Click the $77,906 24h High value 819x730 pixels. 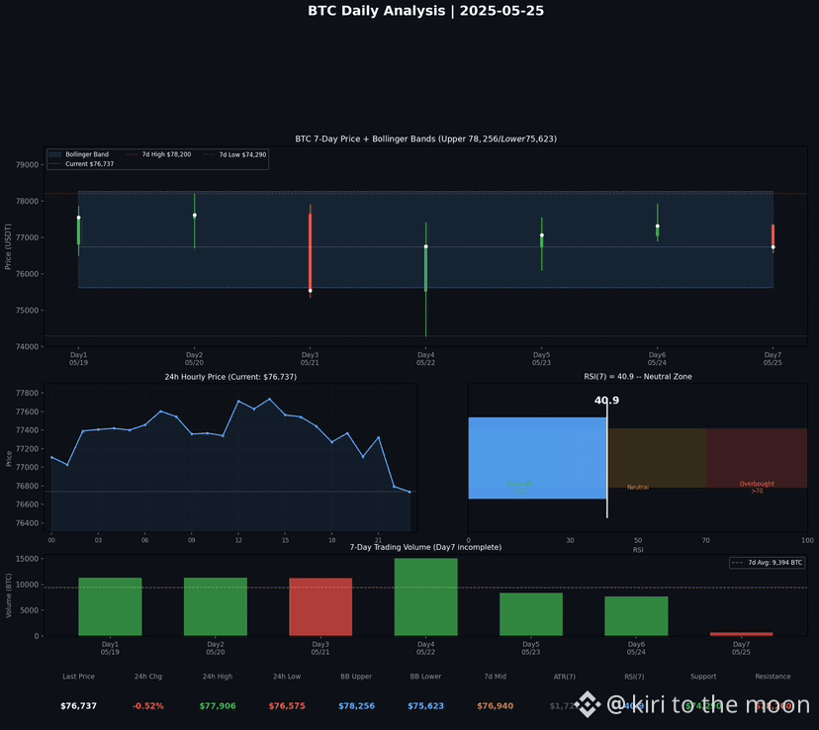click(218, 706)
